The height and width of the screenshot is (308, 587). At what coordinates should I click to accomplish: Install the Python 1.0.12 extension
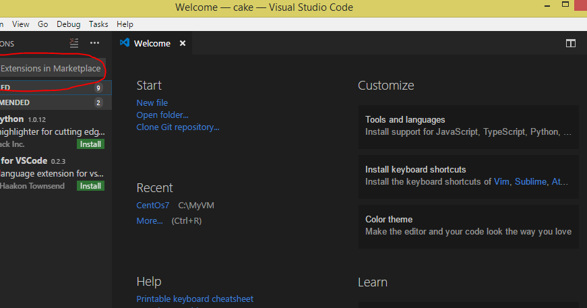coord(90,144)
